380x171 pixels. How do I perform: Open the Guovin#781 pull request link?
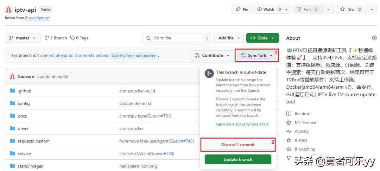click(x=158, y=116)
